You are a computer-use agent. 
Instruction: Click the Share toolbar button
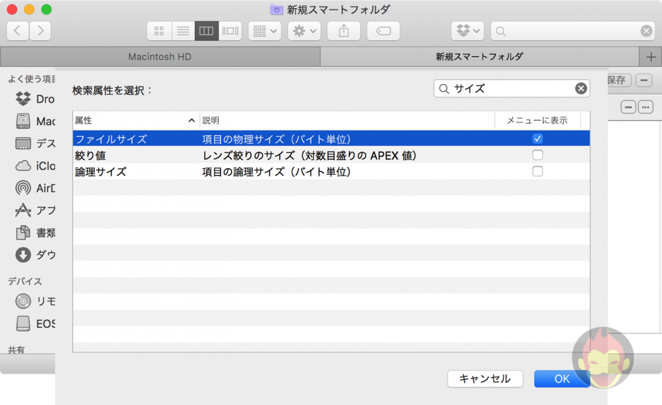pos(344,31)
